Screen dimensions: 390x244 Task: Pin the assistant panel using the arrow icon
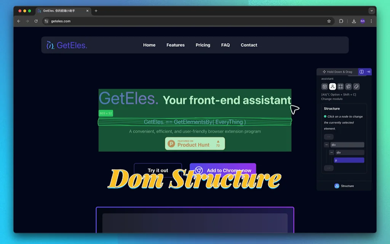pos(368,72)
